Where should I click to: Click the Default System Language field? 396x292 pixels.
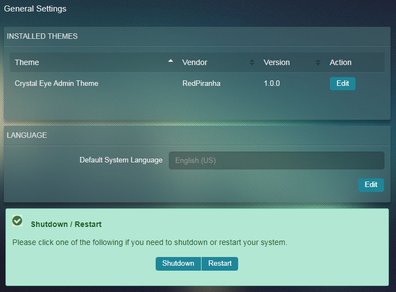[276, 161]
